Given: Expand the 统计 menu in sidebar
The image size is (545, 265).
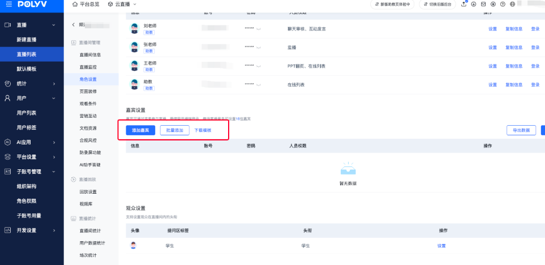Looking at the screenshot, I should [x=54, y=84].
